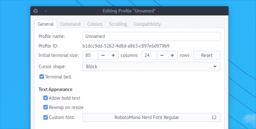Click the Cursor shape label
Viewport: 256px width, 129px height.
point(52,67)
